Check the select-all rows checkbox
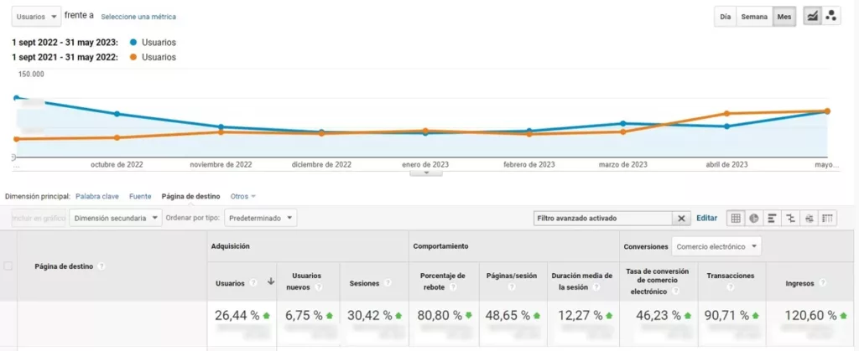859x351 pixels. point(8,266)
